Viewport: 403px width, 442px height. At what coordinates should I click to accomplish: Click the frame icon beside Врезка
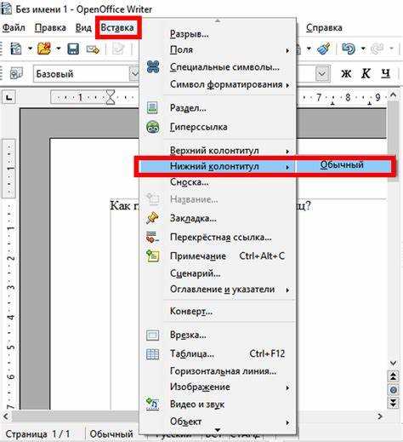(152, 335)
